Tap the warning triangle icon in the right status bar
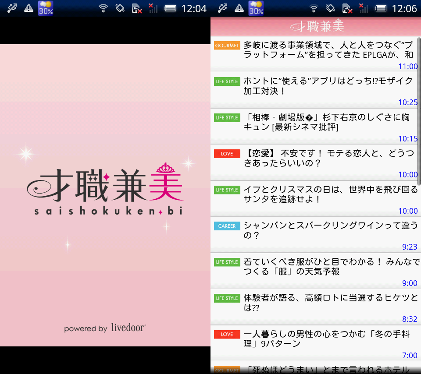This screenshot has height=374, width=421. [x=239, y=8]
